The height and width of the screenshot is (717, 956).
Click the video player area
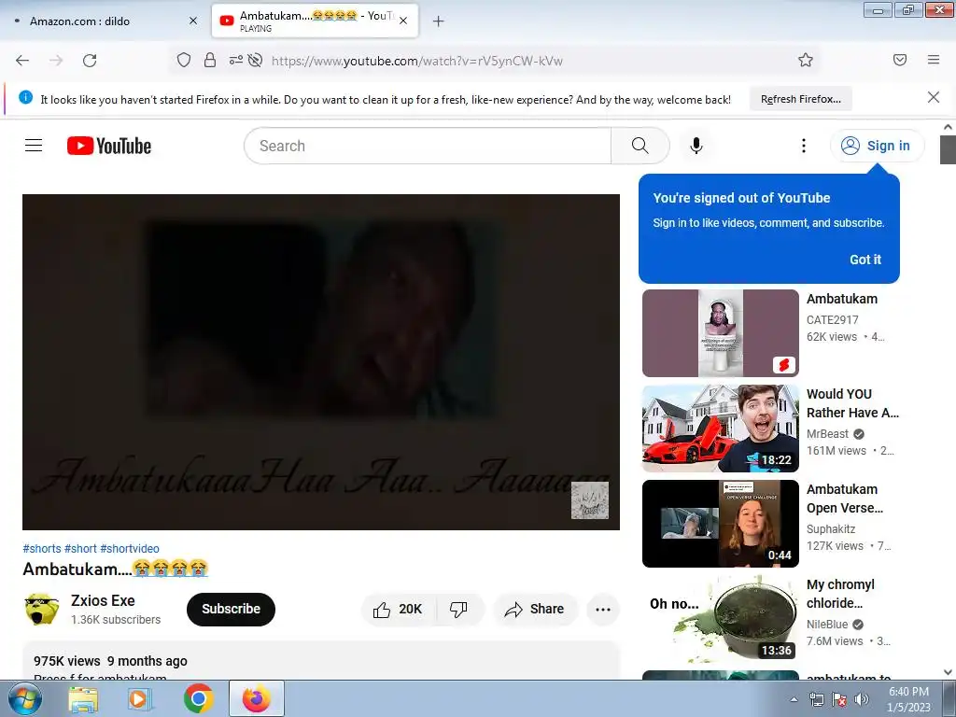321,362
